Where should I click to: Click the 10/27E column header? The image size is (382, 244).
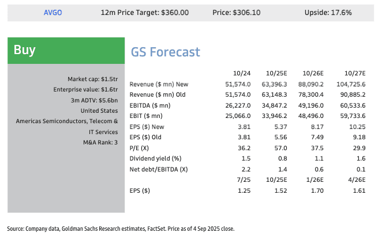(x=355, y=73)
